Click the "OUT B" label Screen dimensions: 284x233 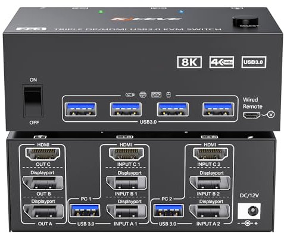[43, 194]
